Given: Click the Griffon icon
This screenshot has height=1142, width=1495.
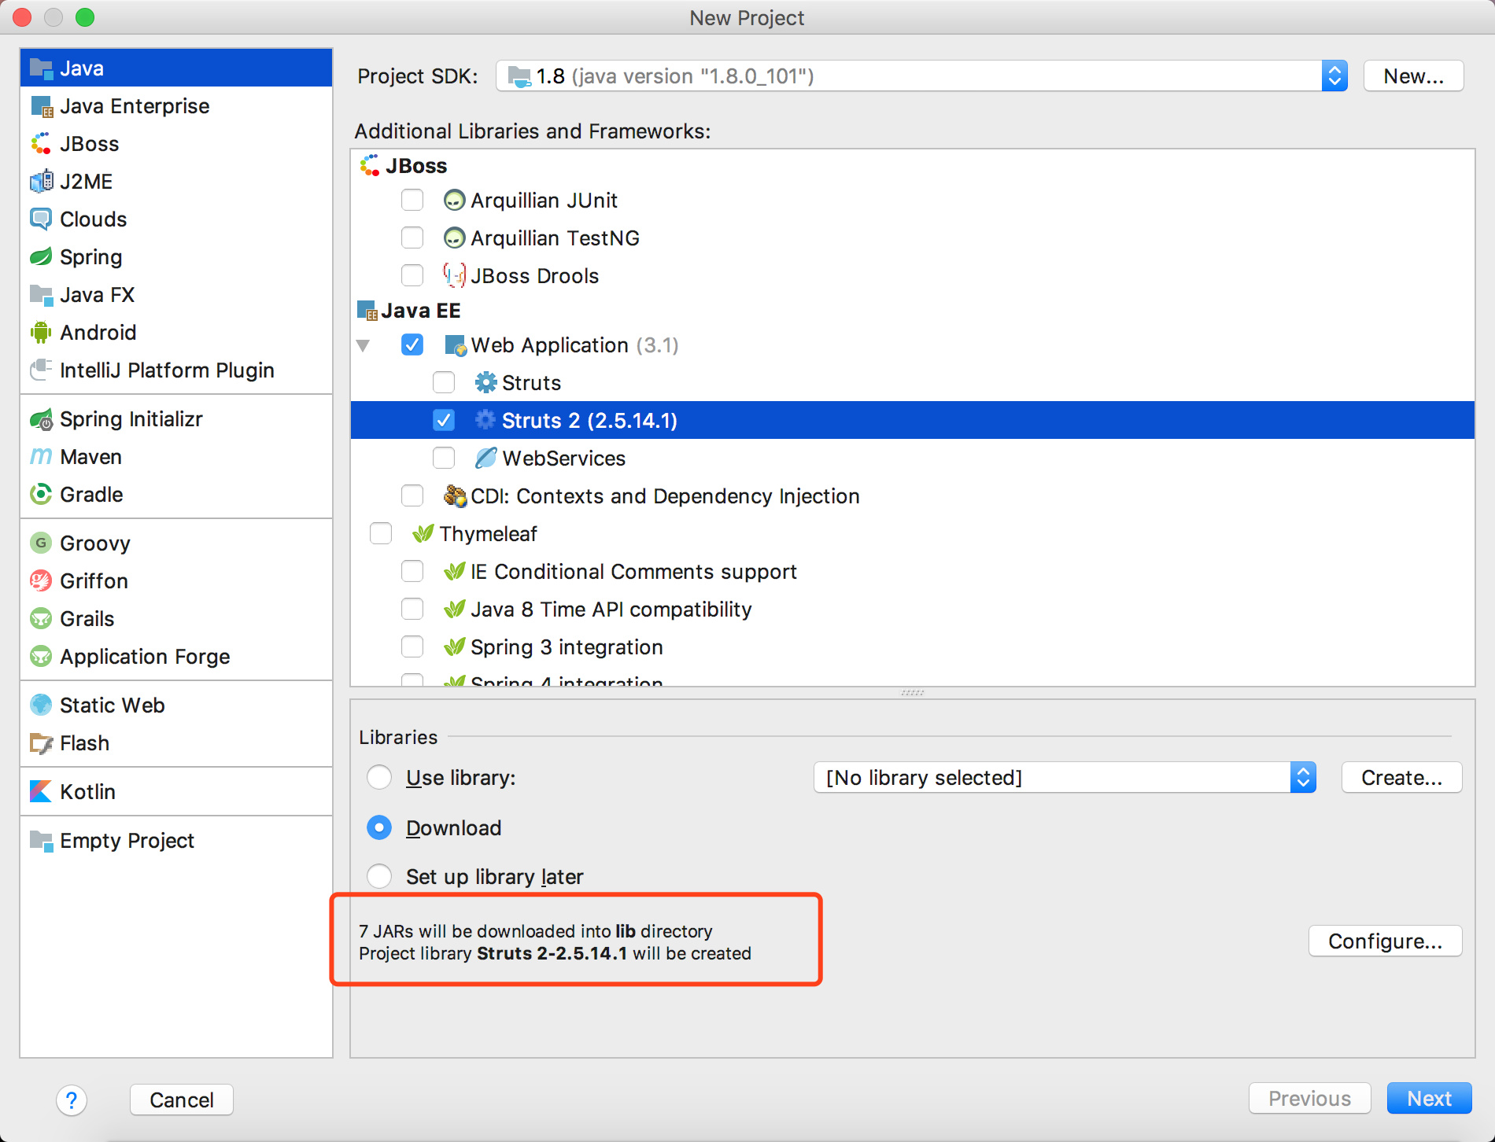Looking at the screenshot, I should point(41,581).
